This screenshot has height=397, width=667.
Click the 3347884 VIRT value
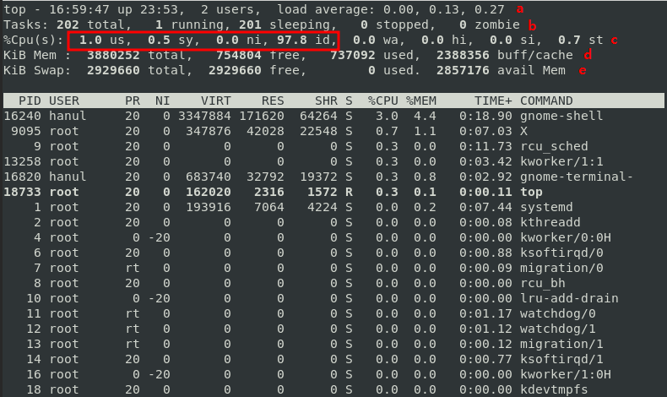pos(204,117)
